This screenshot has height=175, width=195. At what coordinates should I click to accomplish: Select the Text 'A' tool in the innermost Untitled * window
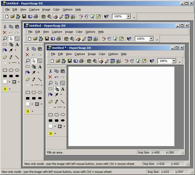coord(63,89)
